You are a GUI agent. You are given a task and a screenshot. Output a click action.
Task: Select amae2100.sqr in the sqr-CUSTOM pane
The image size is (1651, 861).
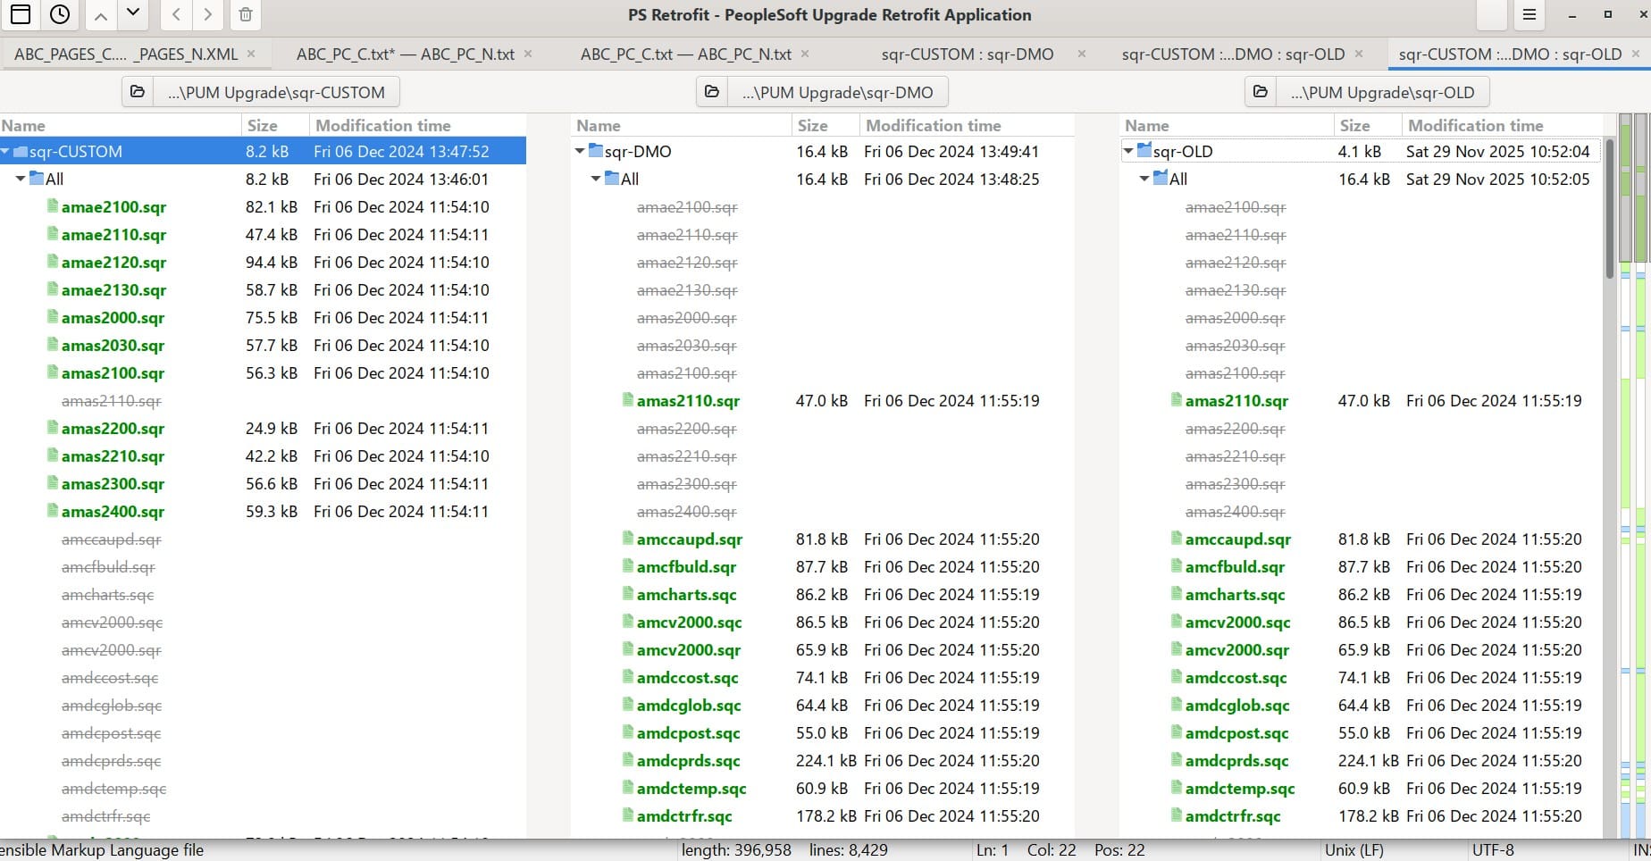point(113,207)
